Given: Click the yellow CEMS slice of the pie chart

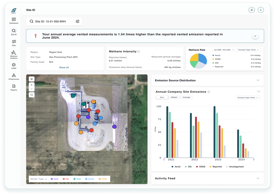Looking at the screenshot, I should click(194, 57).
